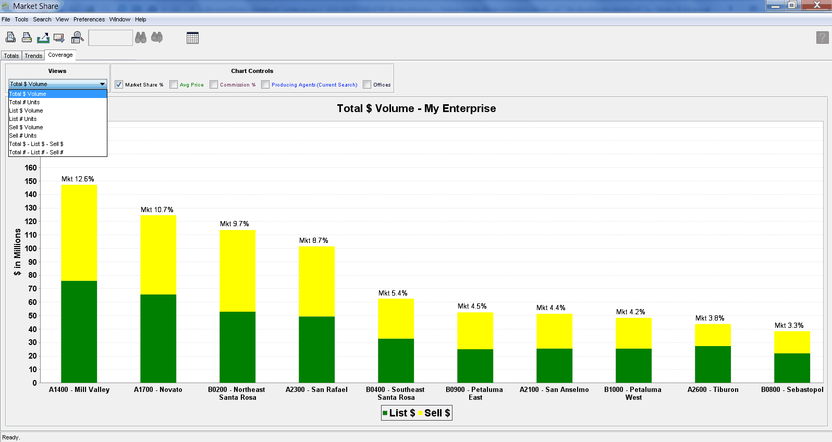Enable the Avg Price checkbox
Screen dimensions: 832x442
coord(174,84)
